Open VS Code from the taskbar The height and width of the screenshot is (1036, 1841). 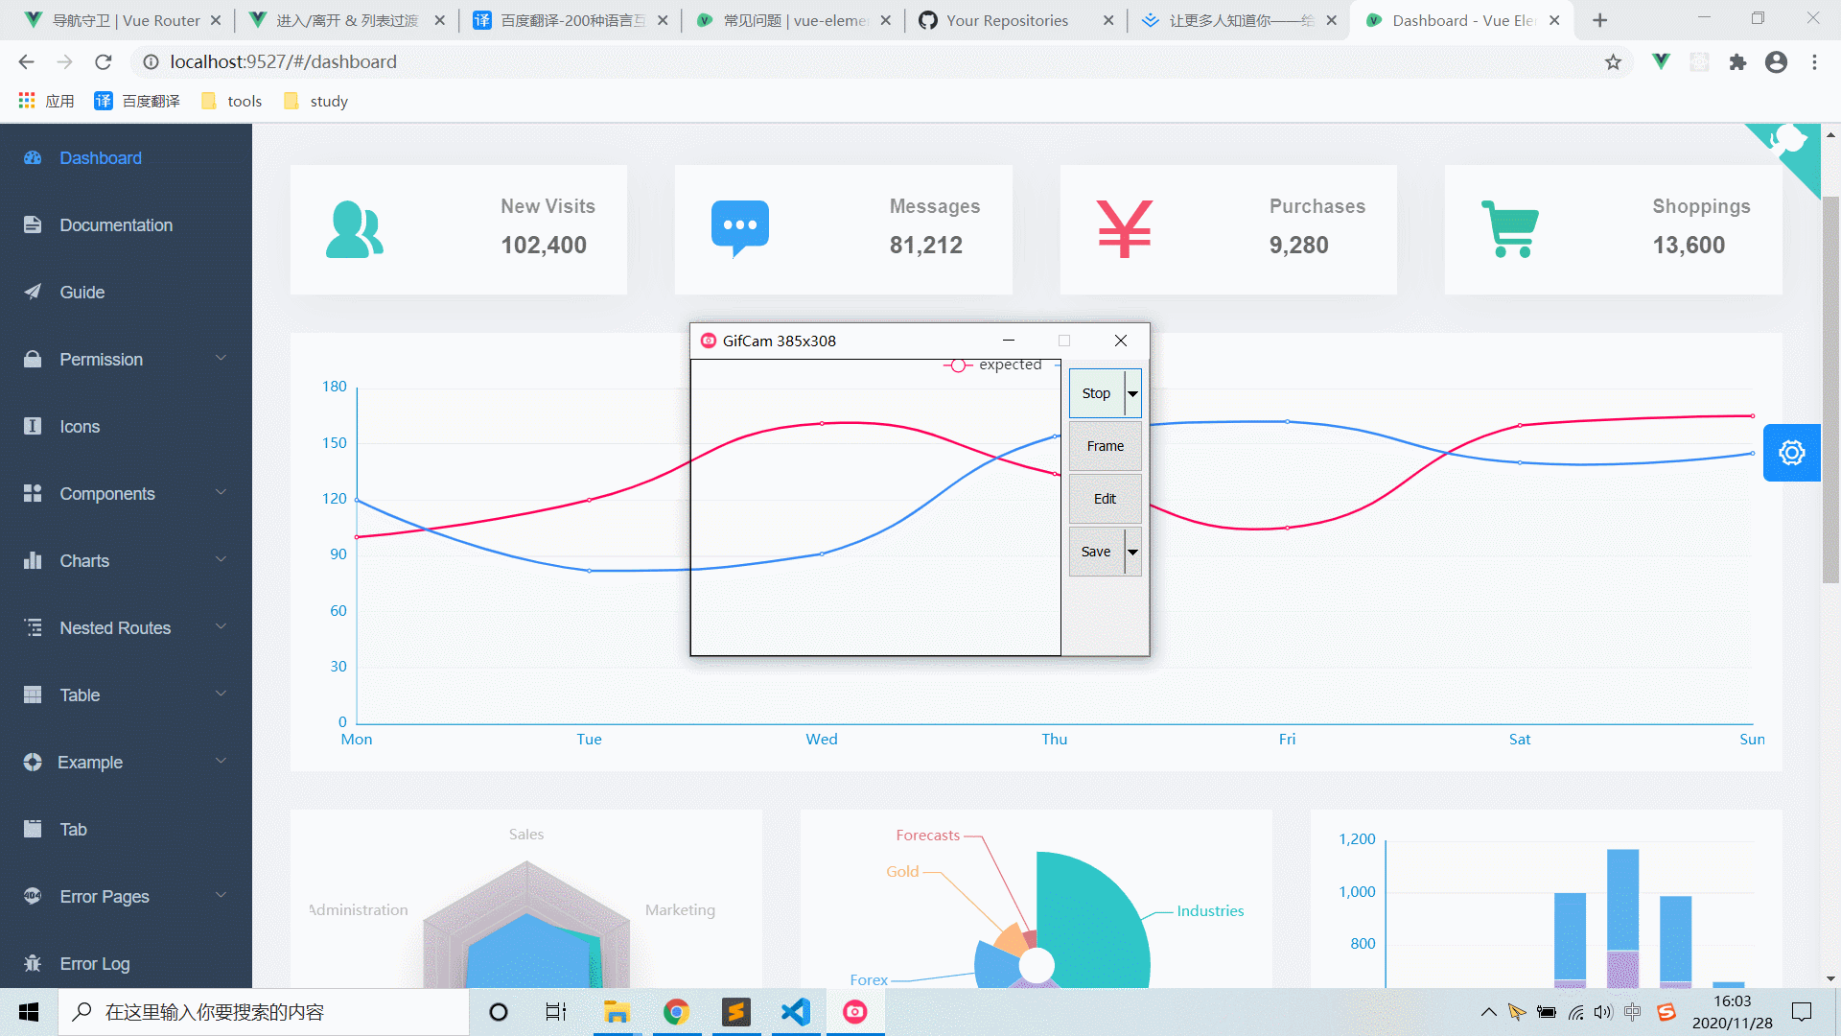pyautogui.click(x=795, y=1012)
